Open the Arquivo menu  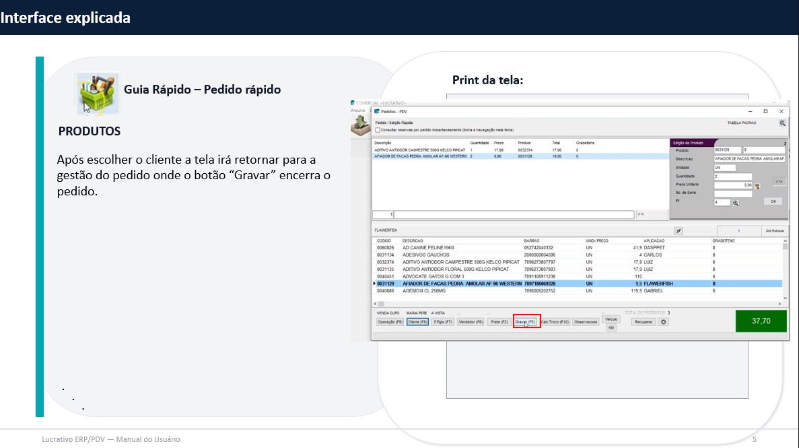point(358,110)
